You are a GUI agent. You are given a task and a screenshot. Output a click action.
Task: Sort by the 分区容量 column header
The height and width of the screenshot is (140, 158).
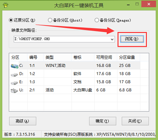(129, 57)
